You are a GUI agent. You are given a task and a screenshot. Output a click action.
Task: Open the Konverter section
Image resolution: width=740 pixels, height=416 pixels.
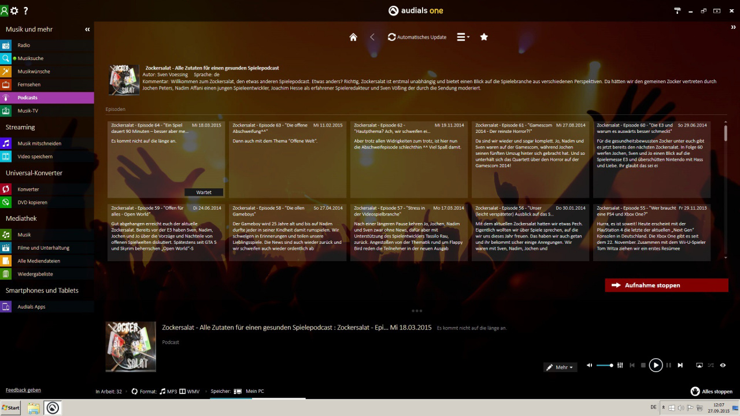tap(47, 189)
